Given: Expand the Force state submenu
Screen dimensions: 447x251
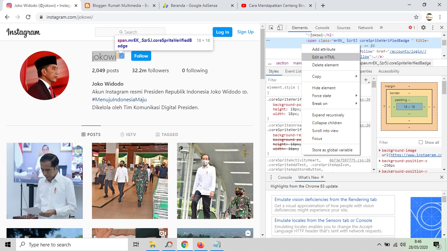Looking at the screenshot, I should point(331,96).
